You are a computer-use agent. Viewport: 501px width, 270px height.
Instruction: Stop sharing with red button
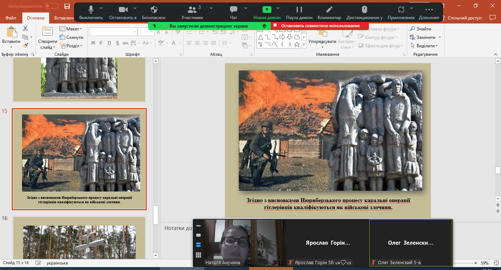[x=320, y=26]
